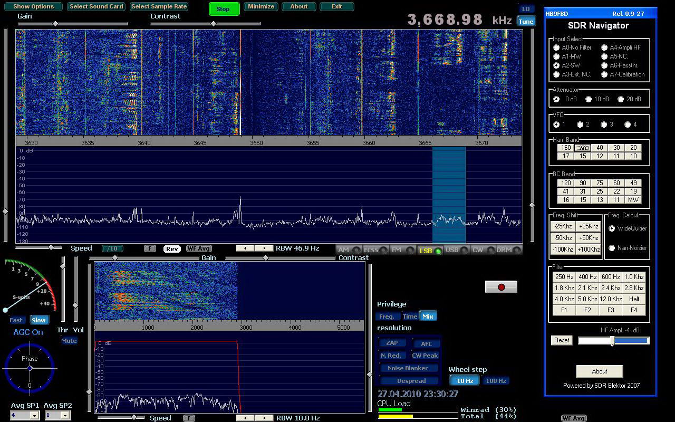Turn on the Noise Blanker
Viewport: 675px width, 422px height.
click(408, 368)
